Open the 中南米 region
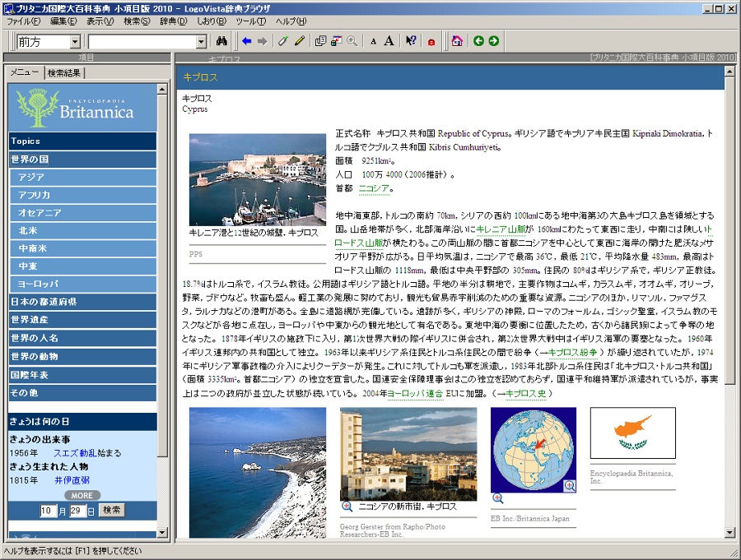 82,248
